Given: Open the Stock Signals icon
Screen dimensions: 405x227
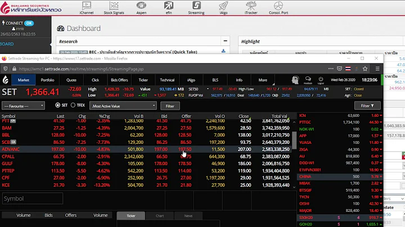Looking at the screenshot, I should pos(114,8).
